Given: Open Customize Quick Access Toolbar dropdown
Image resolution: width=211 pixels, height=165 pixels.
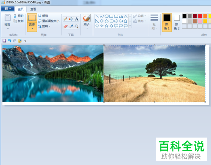Looking at the screenshot, I should [25, 41].
